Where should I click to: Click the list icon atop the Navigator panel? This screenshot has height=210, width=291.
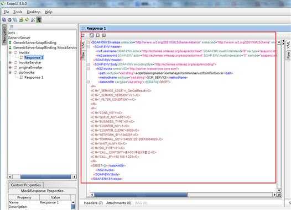click(x=12, y=27)
